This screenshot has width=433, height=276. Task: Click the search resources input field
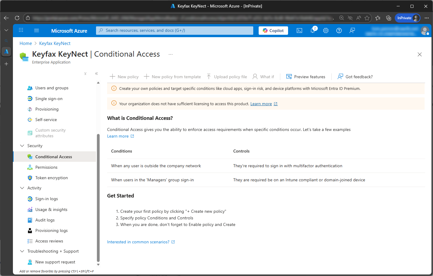tap(175, 31)
